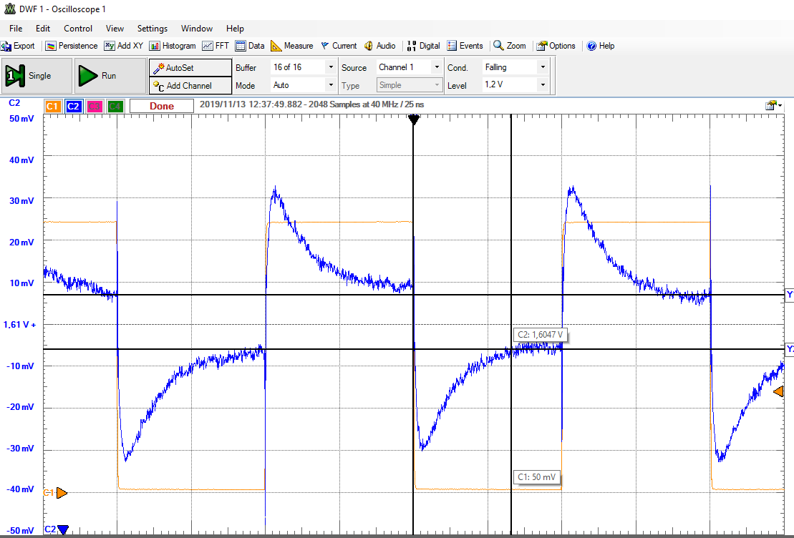Image resolution: width=794 pixels, height=538 pixels.
Task: Open the Control menu
Action: click(x=78, y=29)
